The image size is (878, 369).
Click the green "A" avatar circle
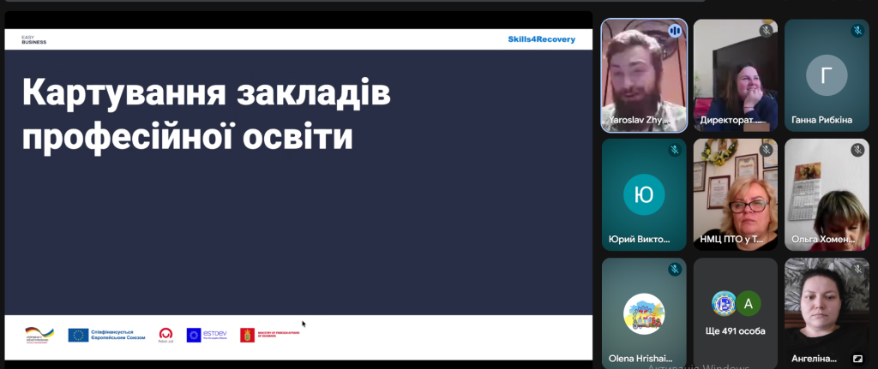click(749, 303)
